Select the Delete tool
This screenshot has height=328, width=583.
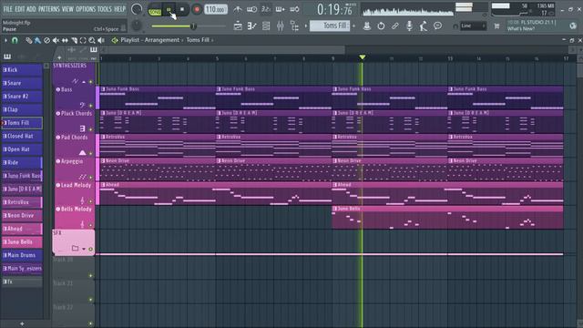(46, 40)
